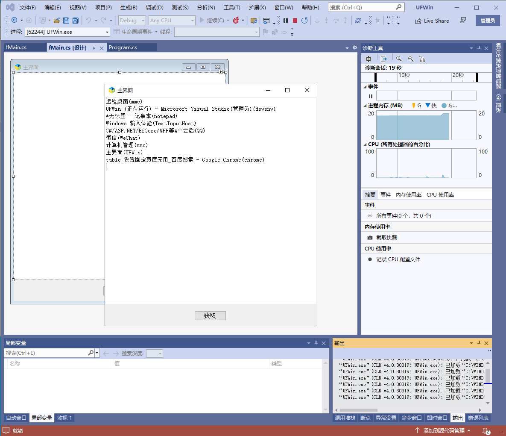
Task: Click the 管理员 administrator button
Action: pyautogui.click(x=488, y=21)
